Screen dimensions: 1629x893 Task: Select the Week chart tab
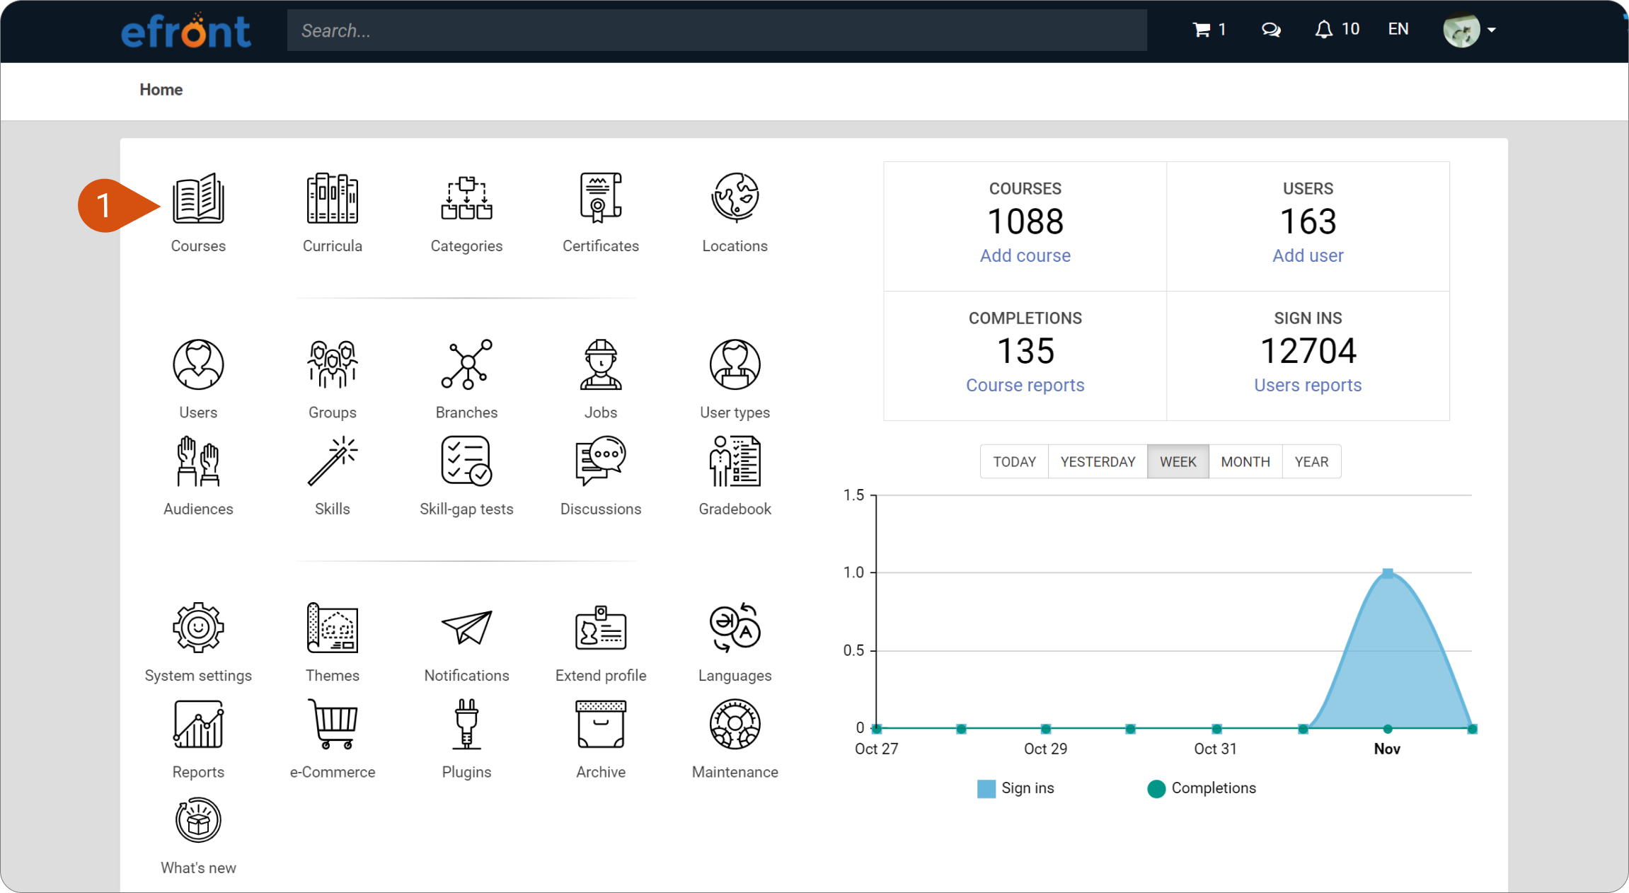click(1178, 461)
